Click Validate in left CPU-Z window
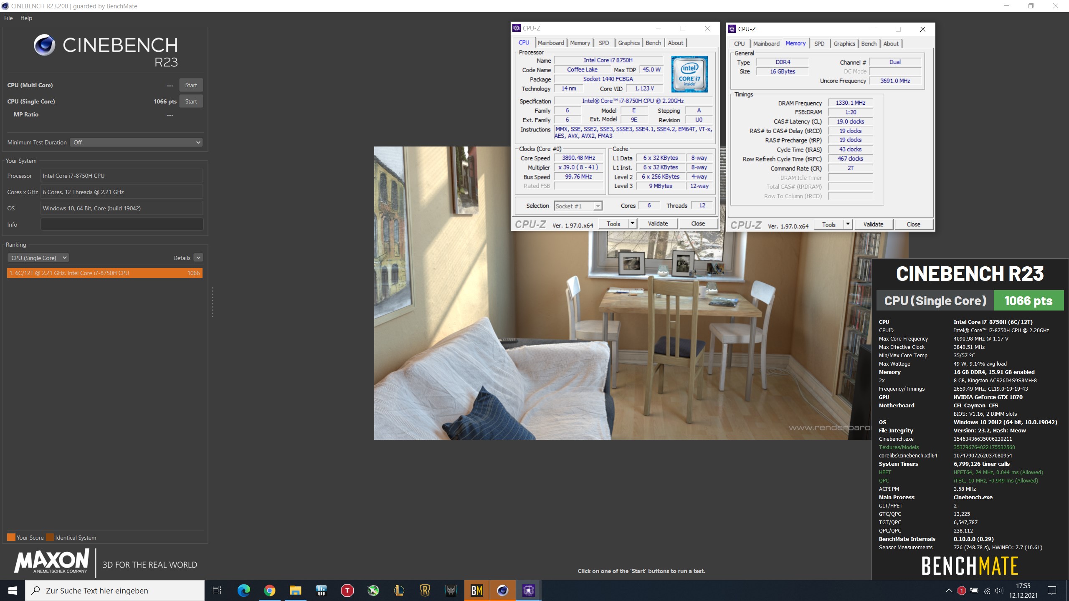1069x601 pixels. (x=658, y=224)
